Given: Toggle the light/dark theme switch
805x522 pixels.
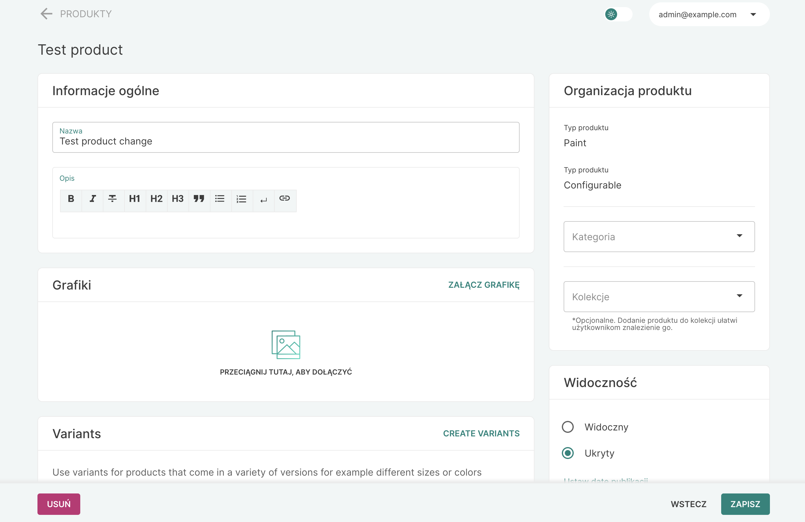Looking at the screenshot, I should (618, 14).
